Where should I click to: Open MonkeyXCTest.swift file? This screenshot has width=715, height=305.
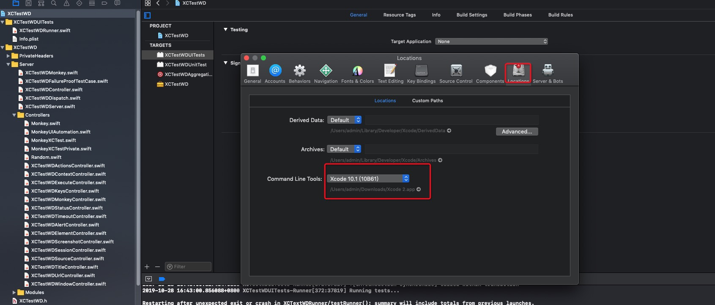(53, 140)
